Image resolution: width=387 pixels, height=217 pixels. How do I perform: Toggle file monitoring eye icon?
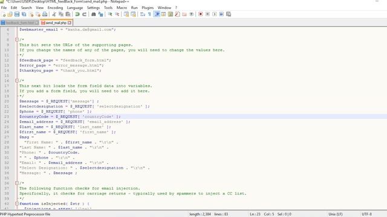(x=191, y=14)
